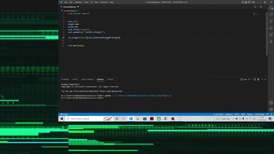The height and width of the screenshot is (154, 274).
Task: Open Task View on the taskbar
Action: click(124, 119)
